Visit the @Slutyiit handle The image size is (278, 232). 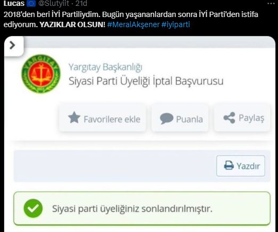(53, 3)
